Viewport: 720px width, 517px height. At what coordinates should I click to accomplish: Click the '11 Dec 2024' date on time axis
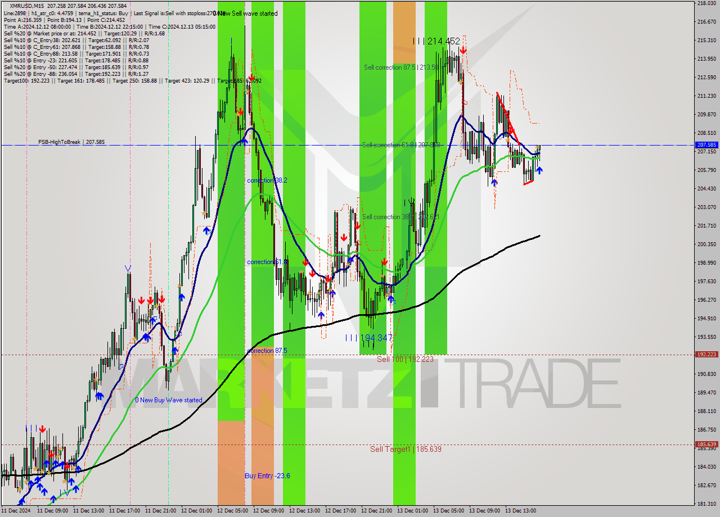[16, 511]
